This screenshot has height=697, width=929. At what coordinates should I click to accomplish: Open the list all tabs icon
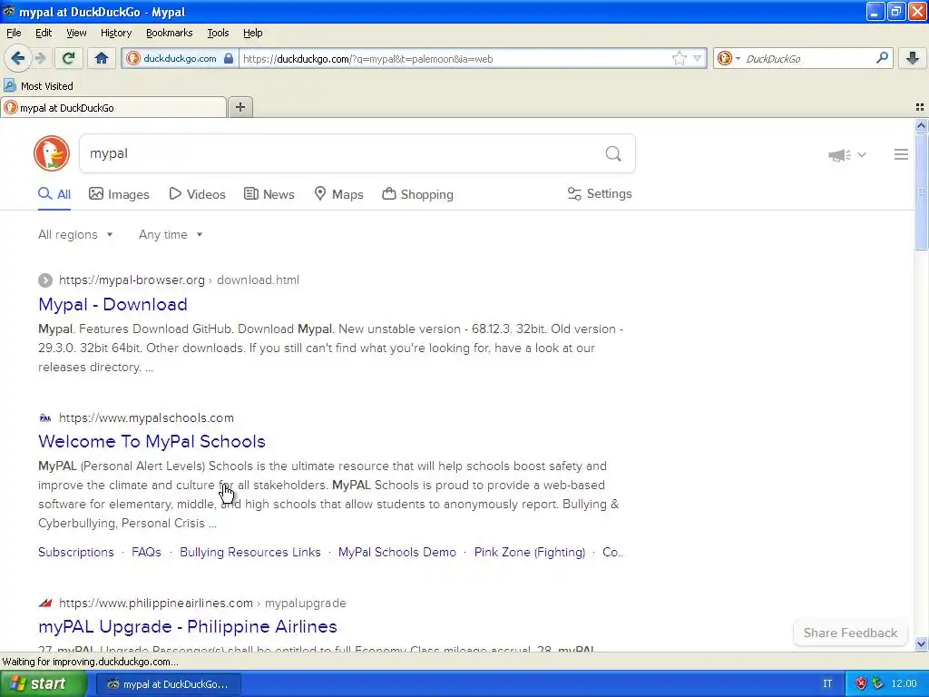(920, 107)
